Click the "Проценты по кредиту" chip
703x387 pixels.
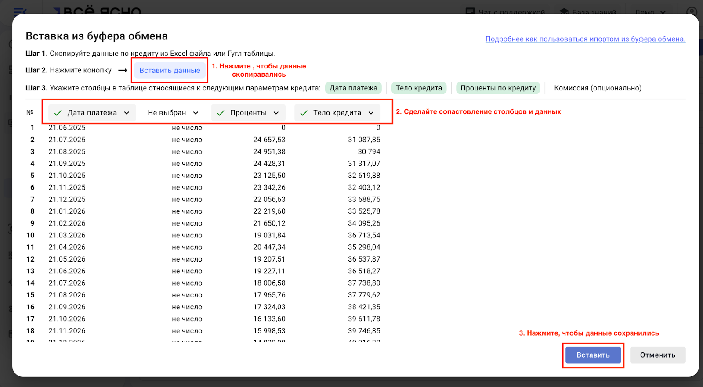pyautogui.click(x=498, y=88)
